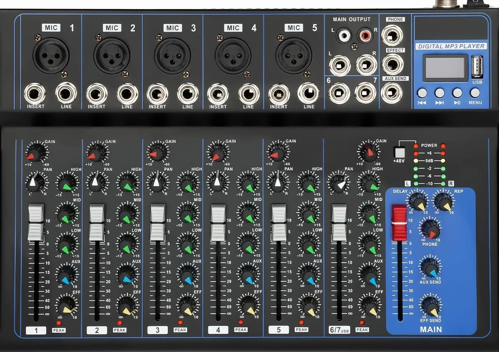This screenshot has width=499, height=352.
Task: Click the main output left quarter-inch jack
Action: tap(340, 65)
